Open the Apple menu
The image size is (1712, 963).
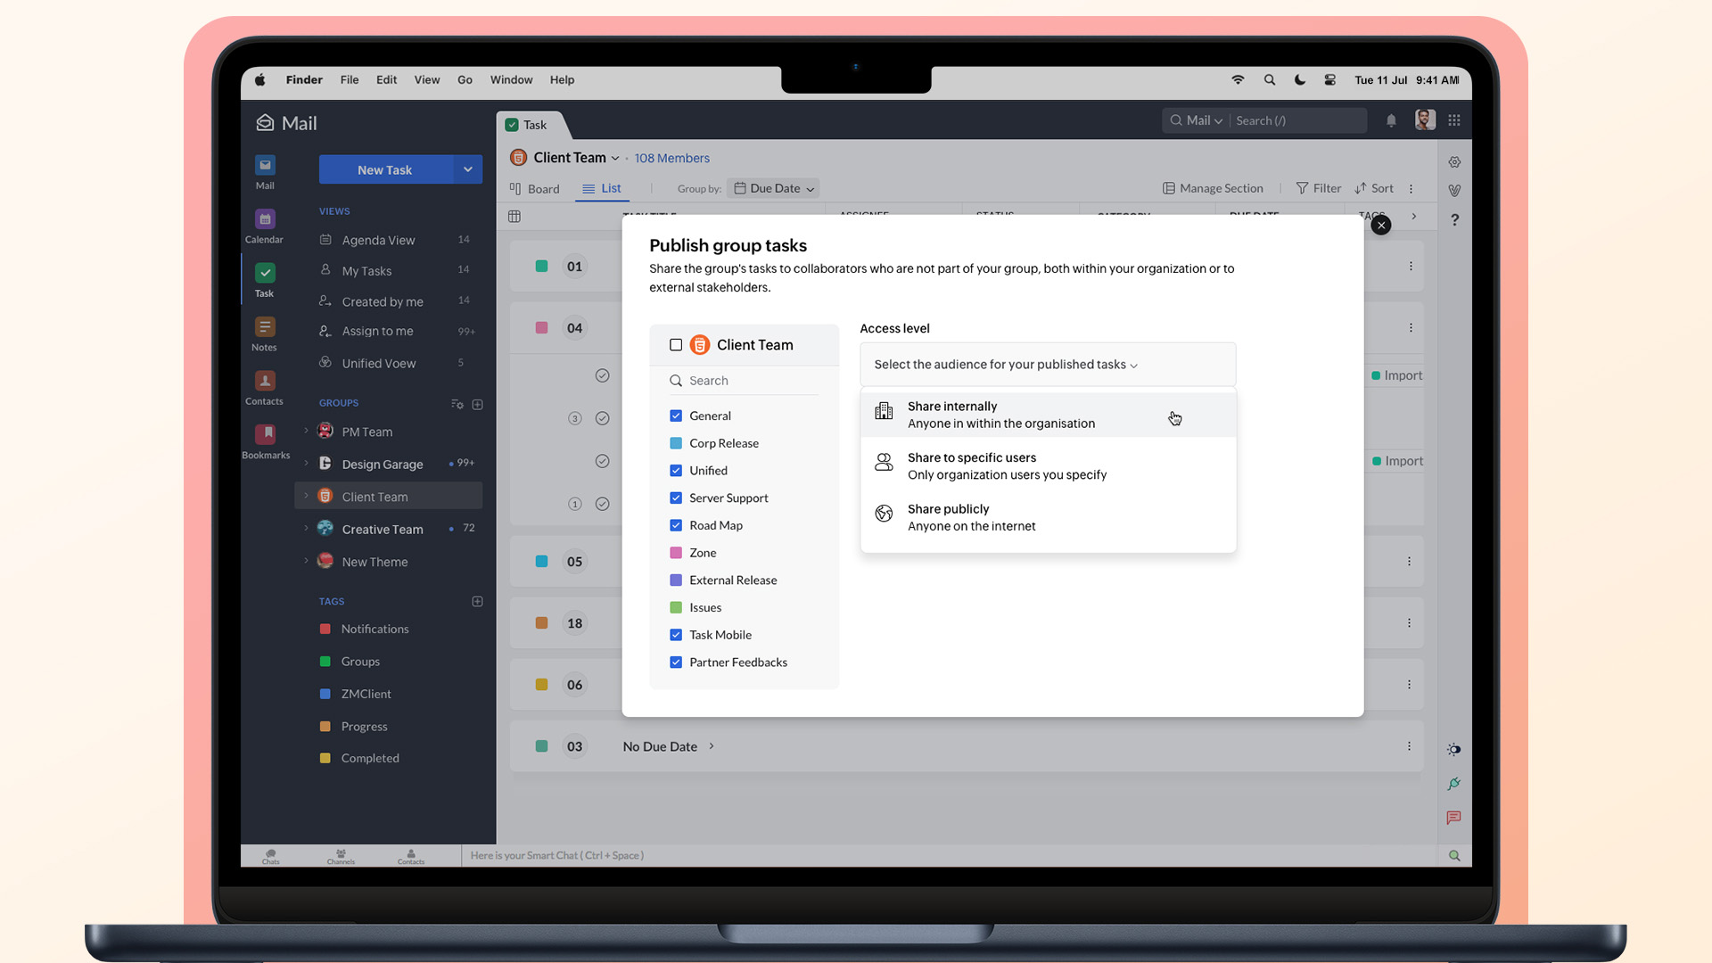(x=259, y=79)
